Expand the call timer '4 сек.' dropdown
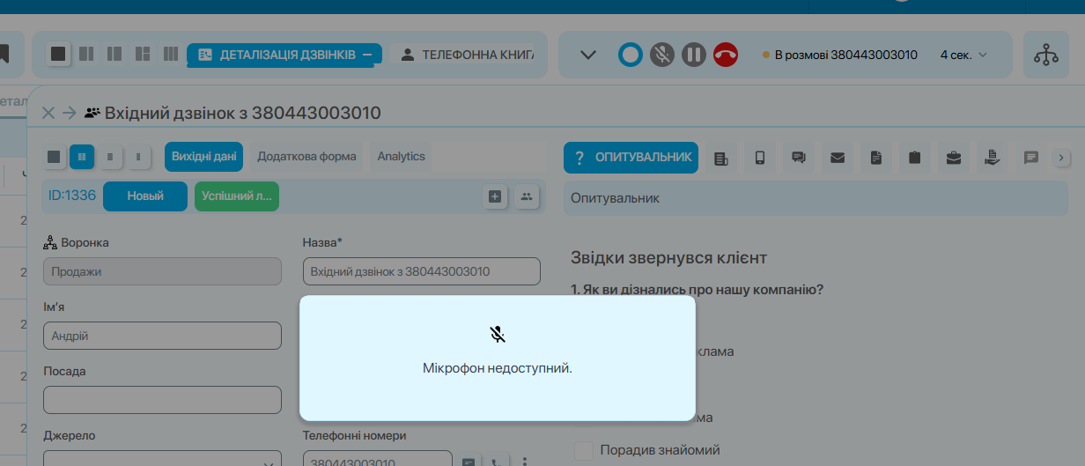The image size is (1085, 466). point(963,55)
